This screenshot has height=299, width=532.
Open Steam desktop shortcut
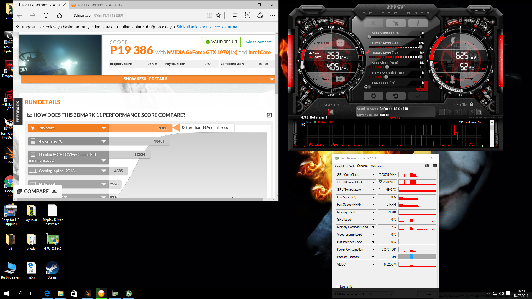click(x=52, y=270)
